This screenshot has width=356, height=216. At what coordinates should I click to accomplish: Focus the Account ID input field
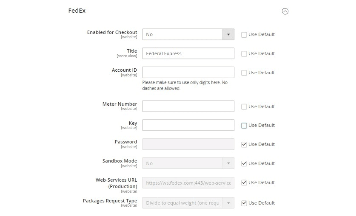pos(188,73)
